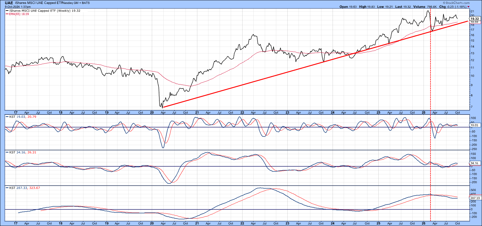Click the 19.32 last-price tag on price axis
482x226 pixels.
(x=474, y=19)
